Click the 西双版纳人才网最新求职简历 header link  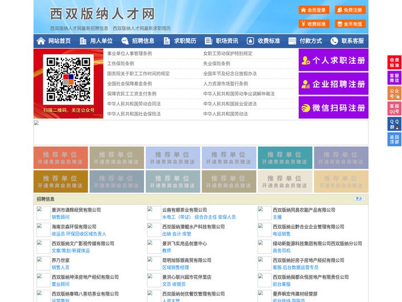(x=142, y=29)
